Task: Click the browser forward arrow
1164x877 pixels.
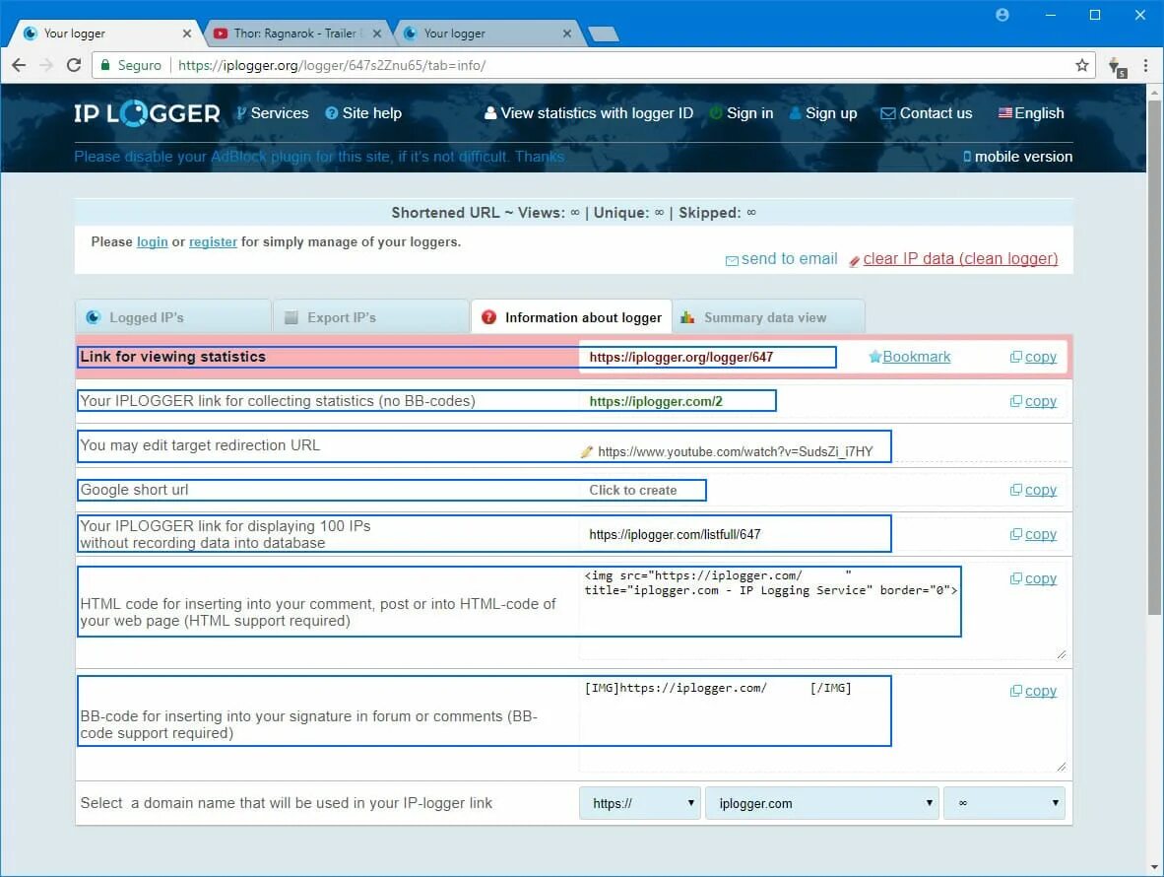Action: tap(46, 65)
